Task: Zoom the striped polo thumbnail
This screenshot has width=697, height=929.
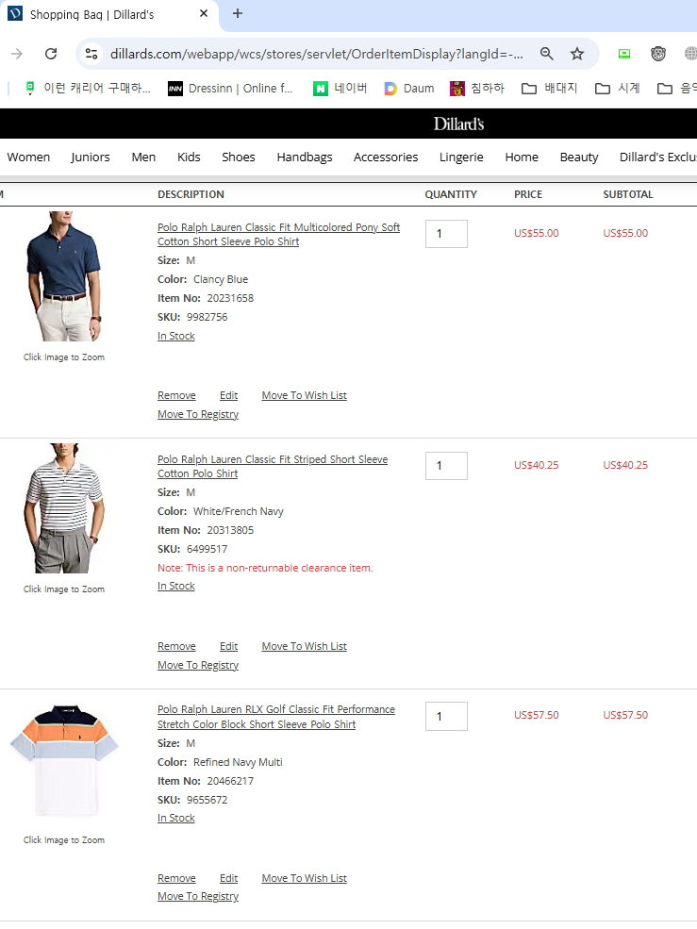Action: tap(64, 508)
